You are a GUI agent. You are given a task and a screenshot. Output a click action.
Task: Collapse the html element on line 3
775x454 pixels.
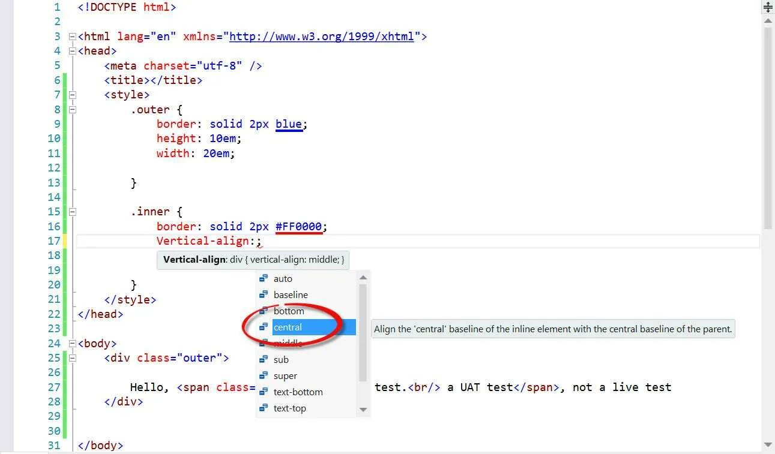(x=73, y=37)
